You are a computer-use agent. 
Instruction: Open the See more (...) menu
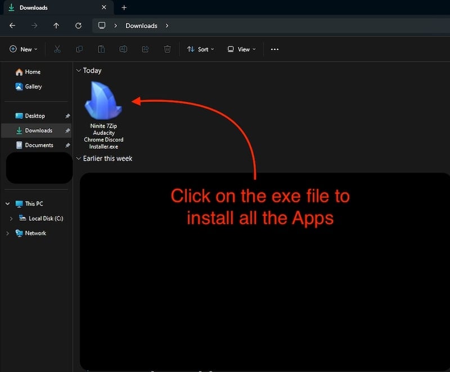pyautogui.click(x=274, y=49)
